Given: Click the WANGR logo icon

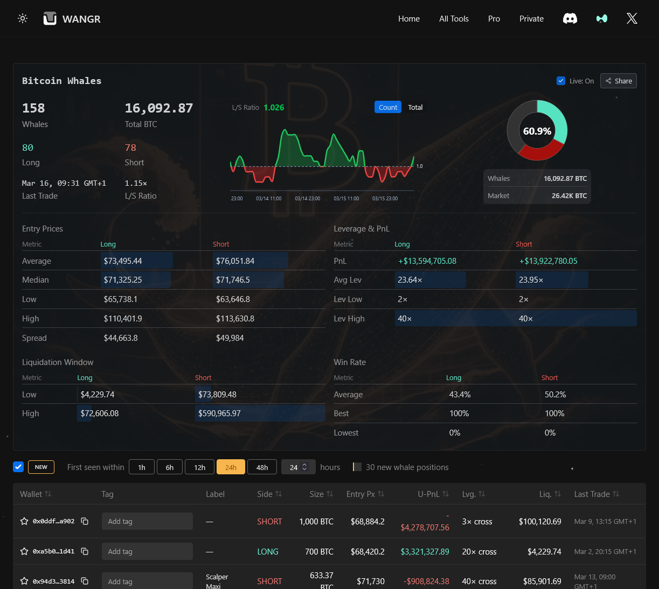Looking at the screenshot, I should pyautogui.click(x=50, y=19).
